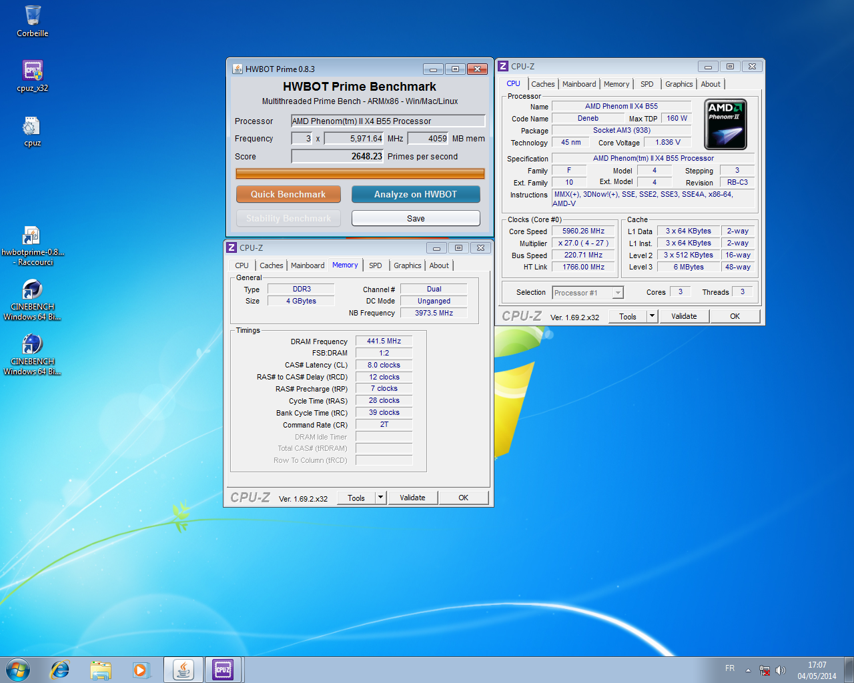Click Validate in the memory CPU-Z window
The height and width of the screenshot is (683, 854).
coord(412,498)
